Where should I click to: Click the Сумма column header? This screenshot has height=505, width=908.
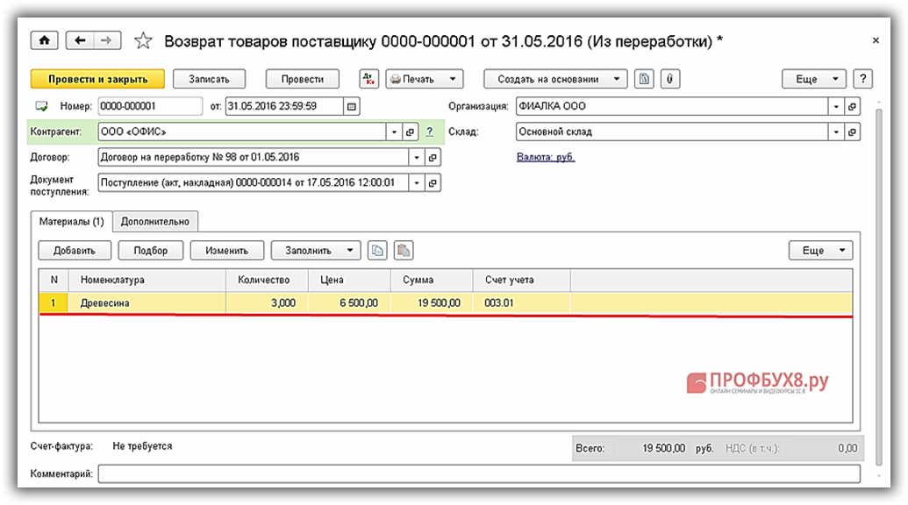(x=432, y=280)
